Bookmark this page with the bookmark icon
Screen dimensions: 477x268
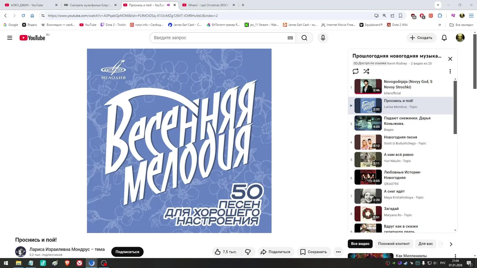click(x=401, y=16)
